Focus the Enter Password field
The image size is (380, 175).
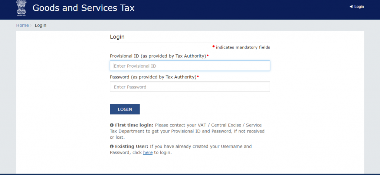pos(190,87)
